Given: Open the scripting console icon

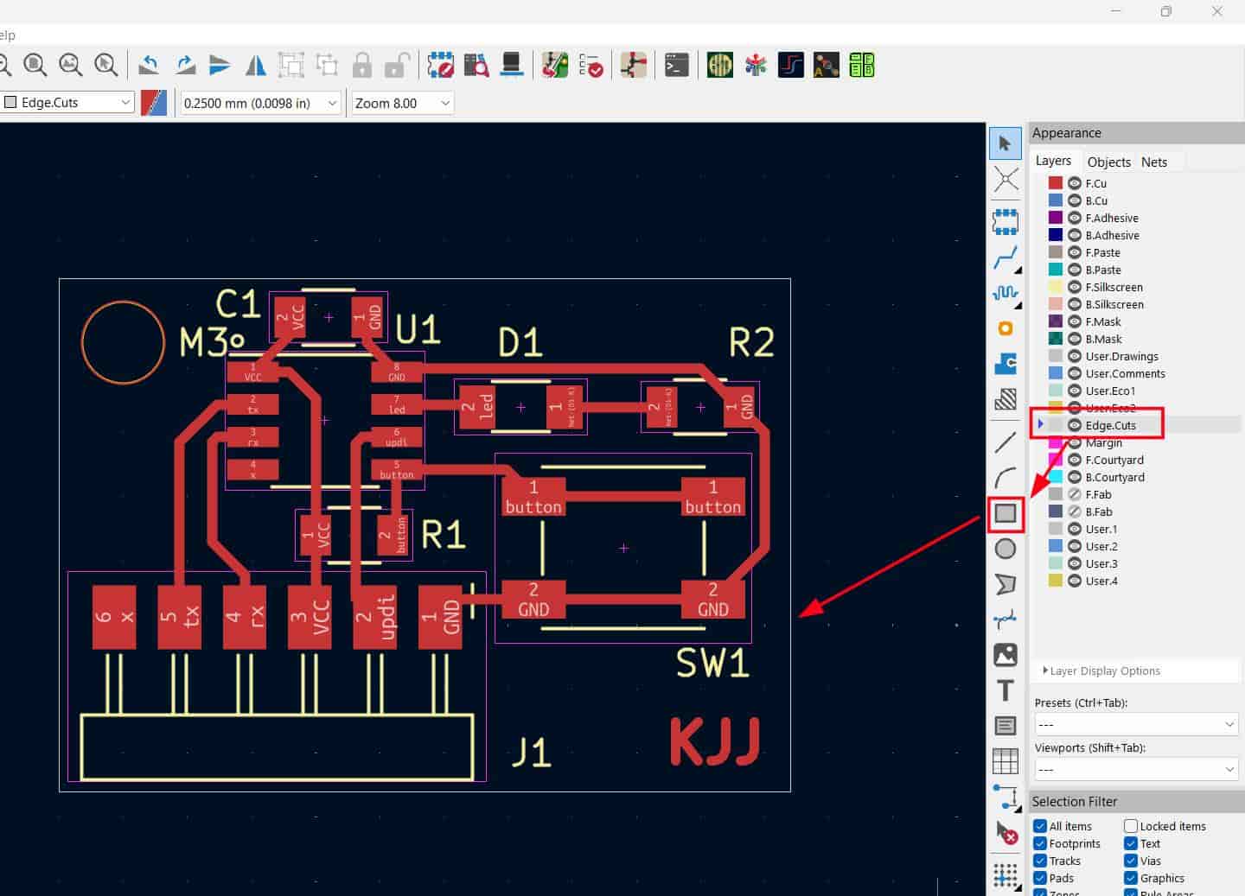Looking at the screenshot, I should (676, 66).
